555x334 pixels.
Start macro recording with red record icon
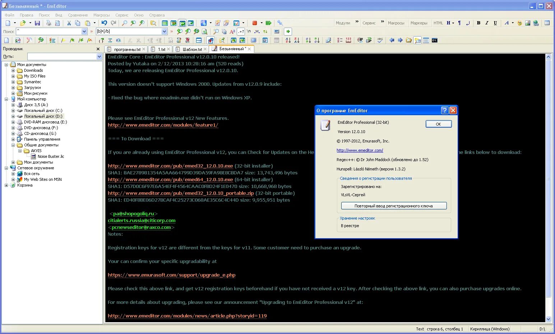pyautogui.click(x=255, y=23)
